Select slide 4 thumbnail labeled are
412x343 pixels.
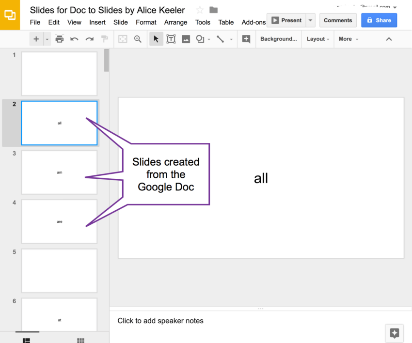coord(59,222)
